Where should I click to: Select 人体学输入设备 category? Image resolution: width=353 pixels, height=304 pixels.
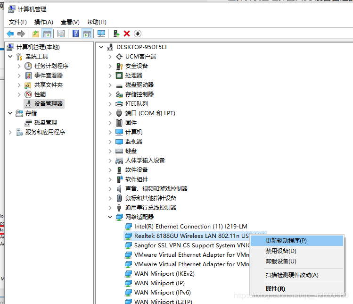145,160
